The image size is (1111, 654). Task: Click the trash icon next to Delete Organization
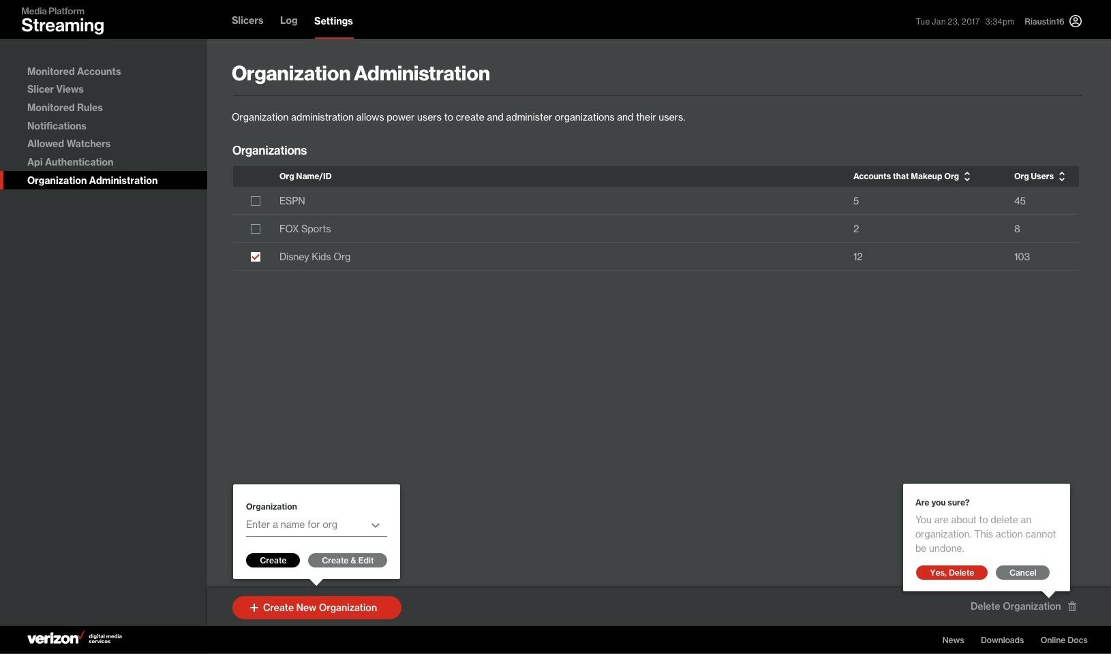[x=1072, y=606]
